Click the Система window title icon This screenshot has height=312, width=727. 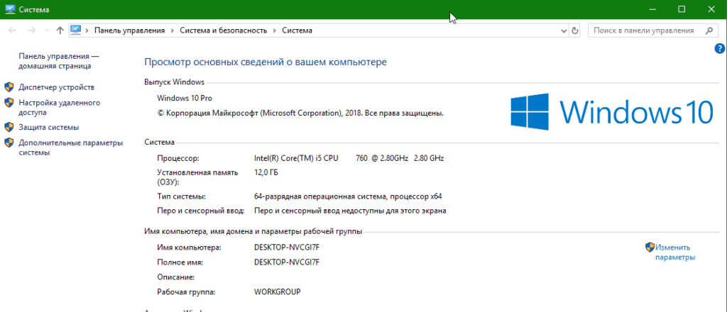coord(10,9)
